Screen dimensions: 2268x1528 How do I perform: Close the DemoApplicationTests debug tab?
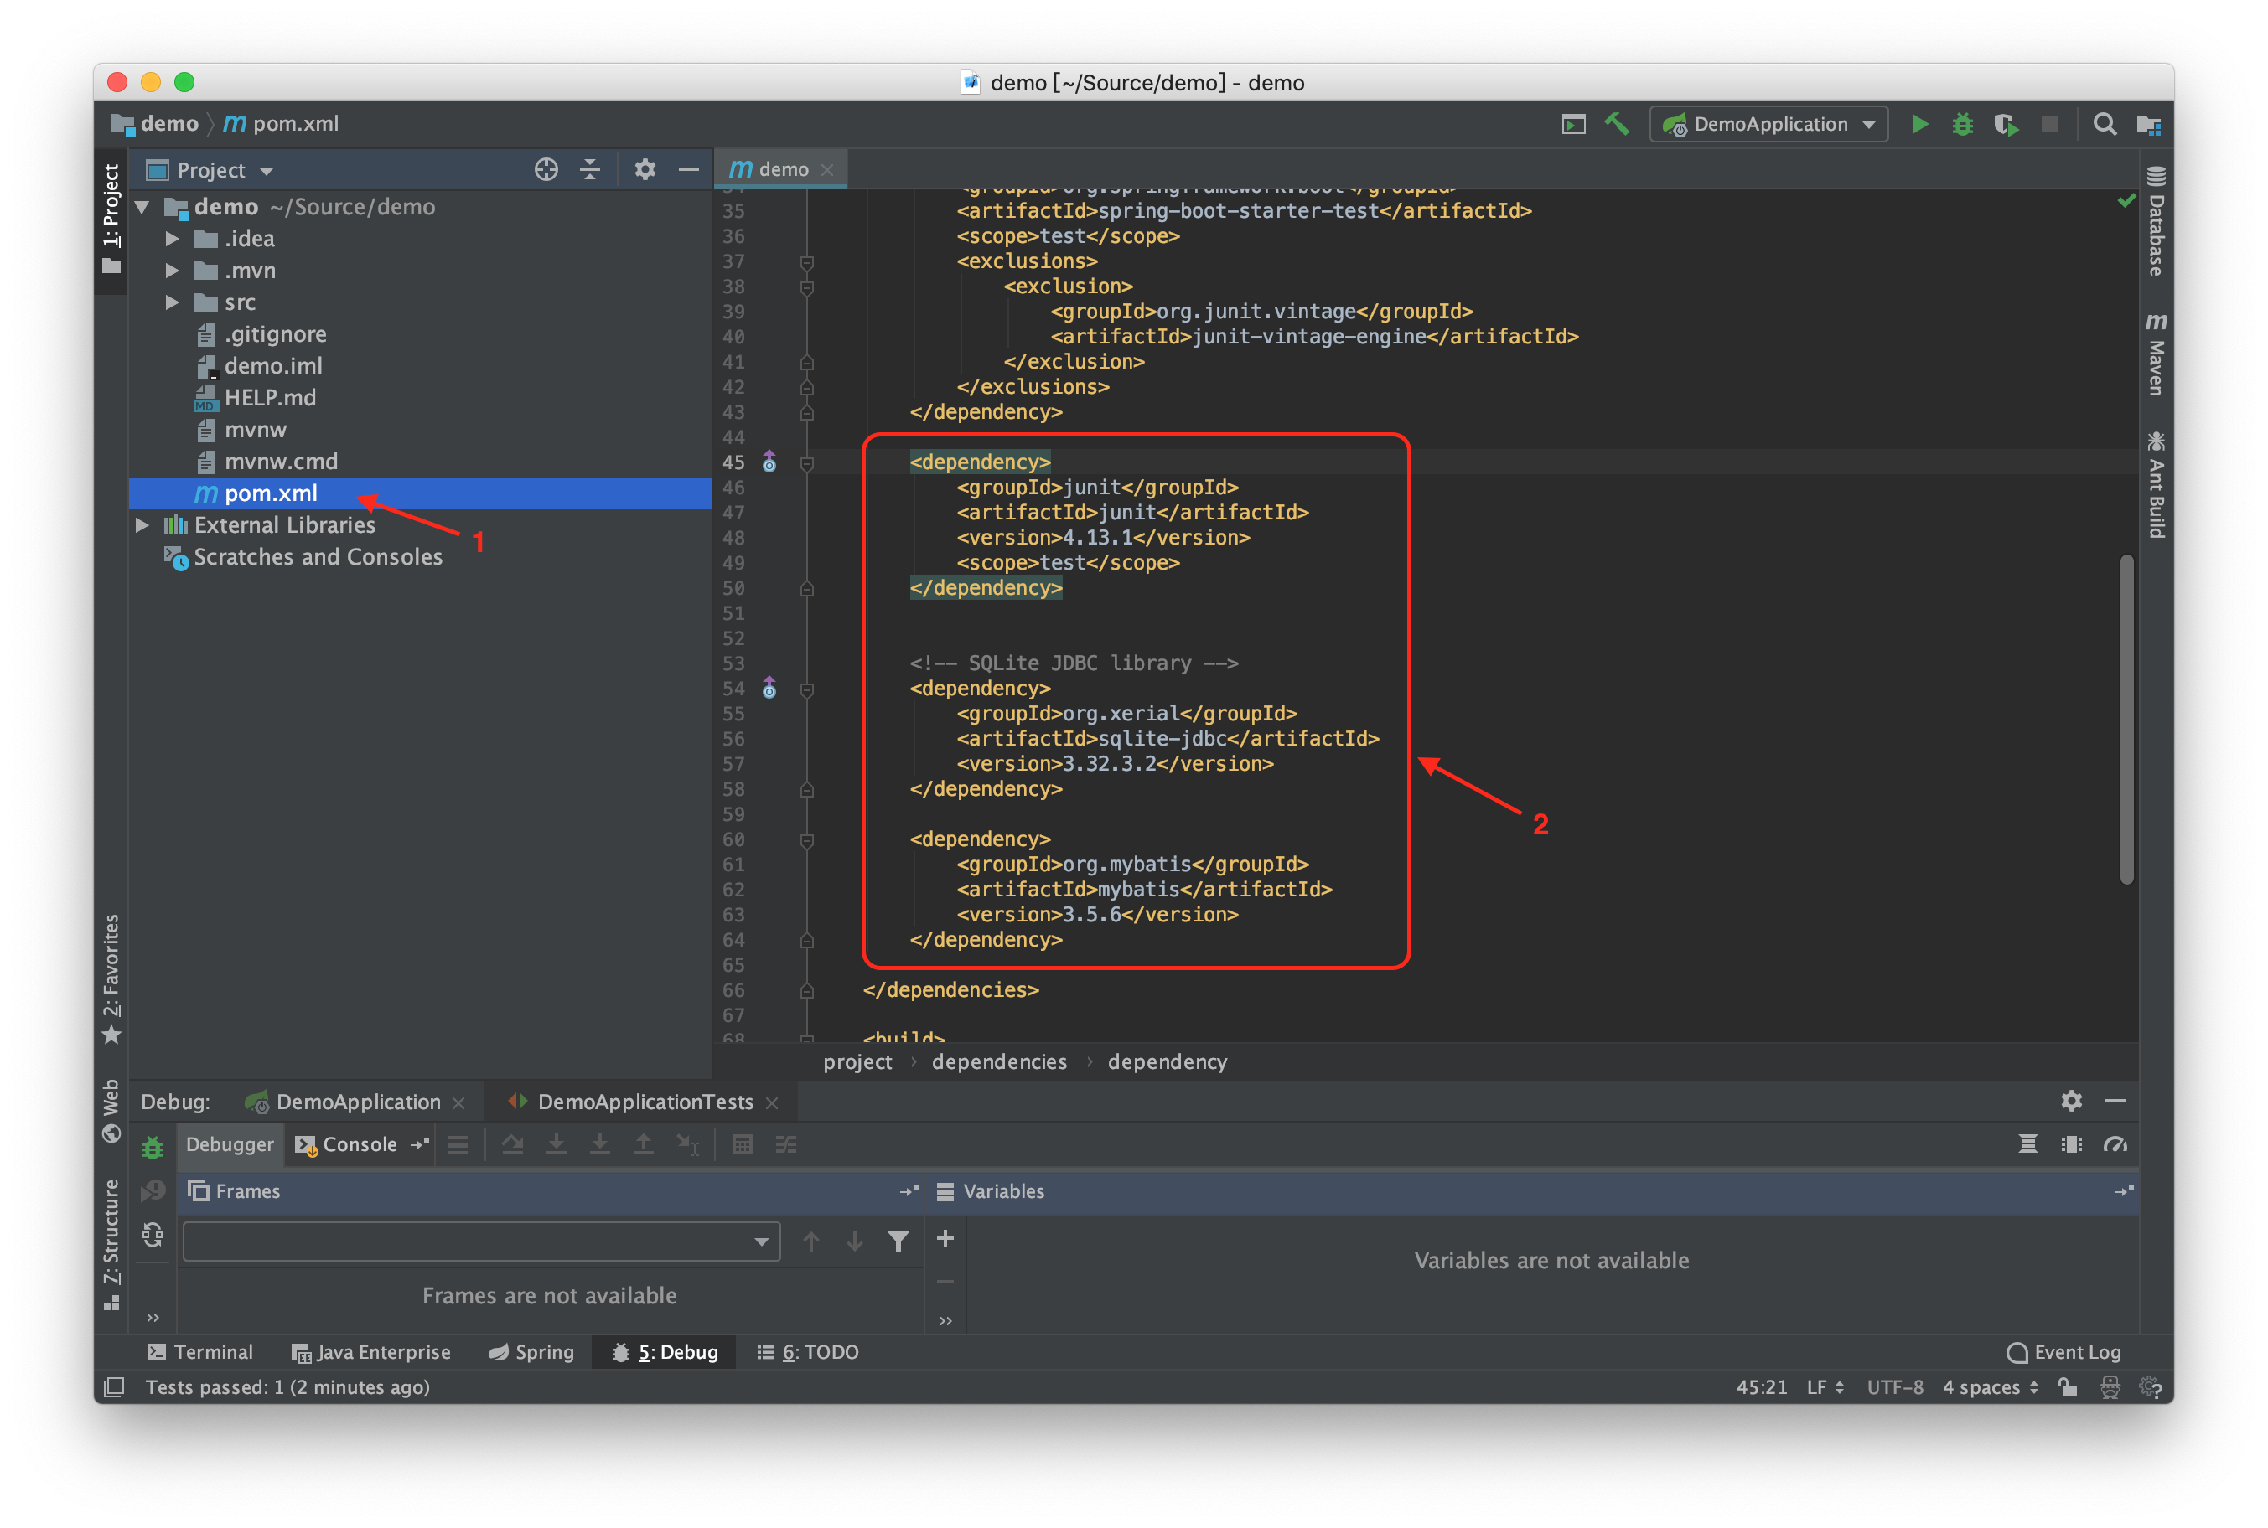772,1102
